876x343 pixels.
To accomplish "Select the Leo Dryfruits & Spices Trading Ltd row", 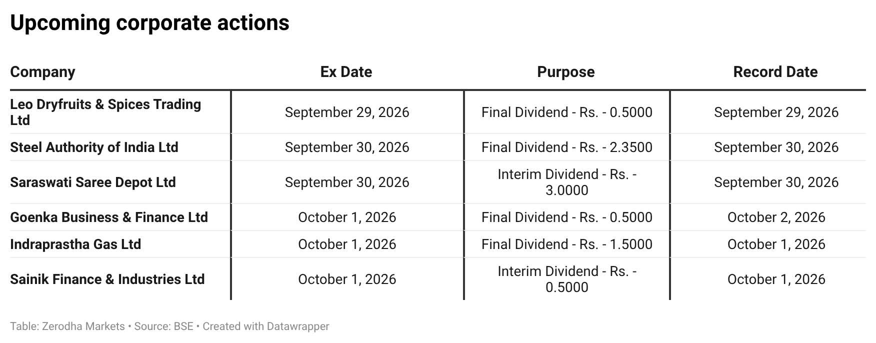I will pyautogui.click(x=437, y=112).
